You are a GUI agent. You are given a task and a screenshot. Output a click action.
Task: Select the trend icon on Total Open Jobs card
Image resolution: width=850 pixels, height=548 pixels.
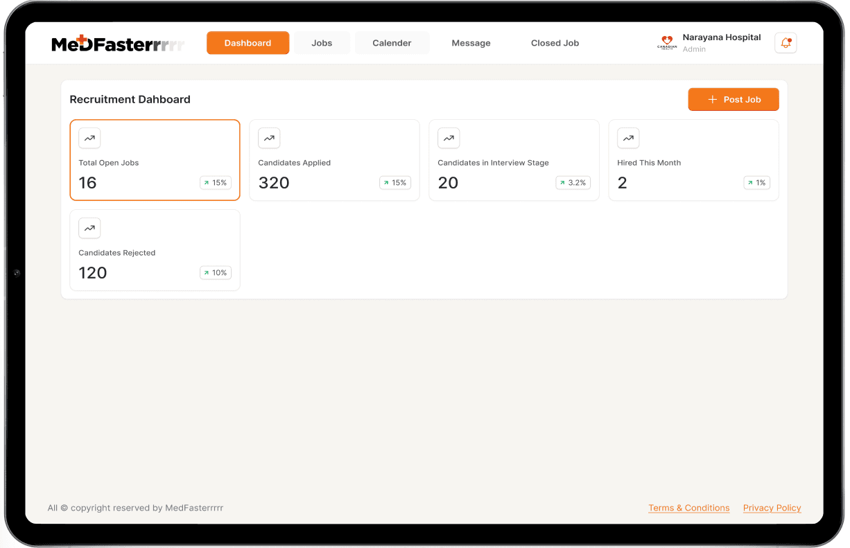click(x=89, y=138)
